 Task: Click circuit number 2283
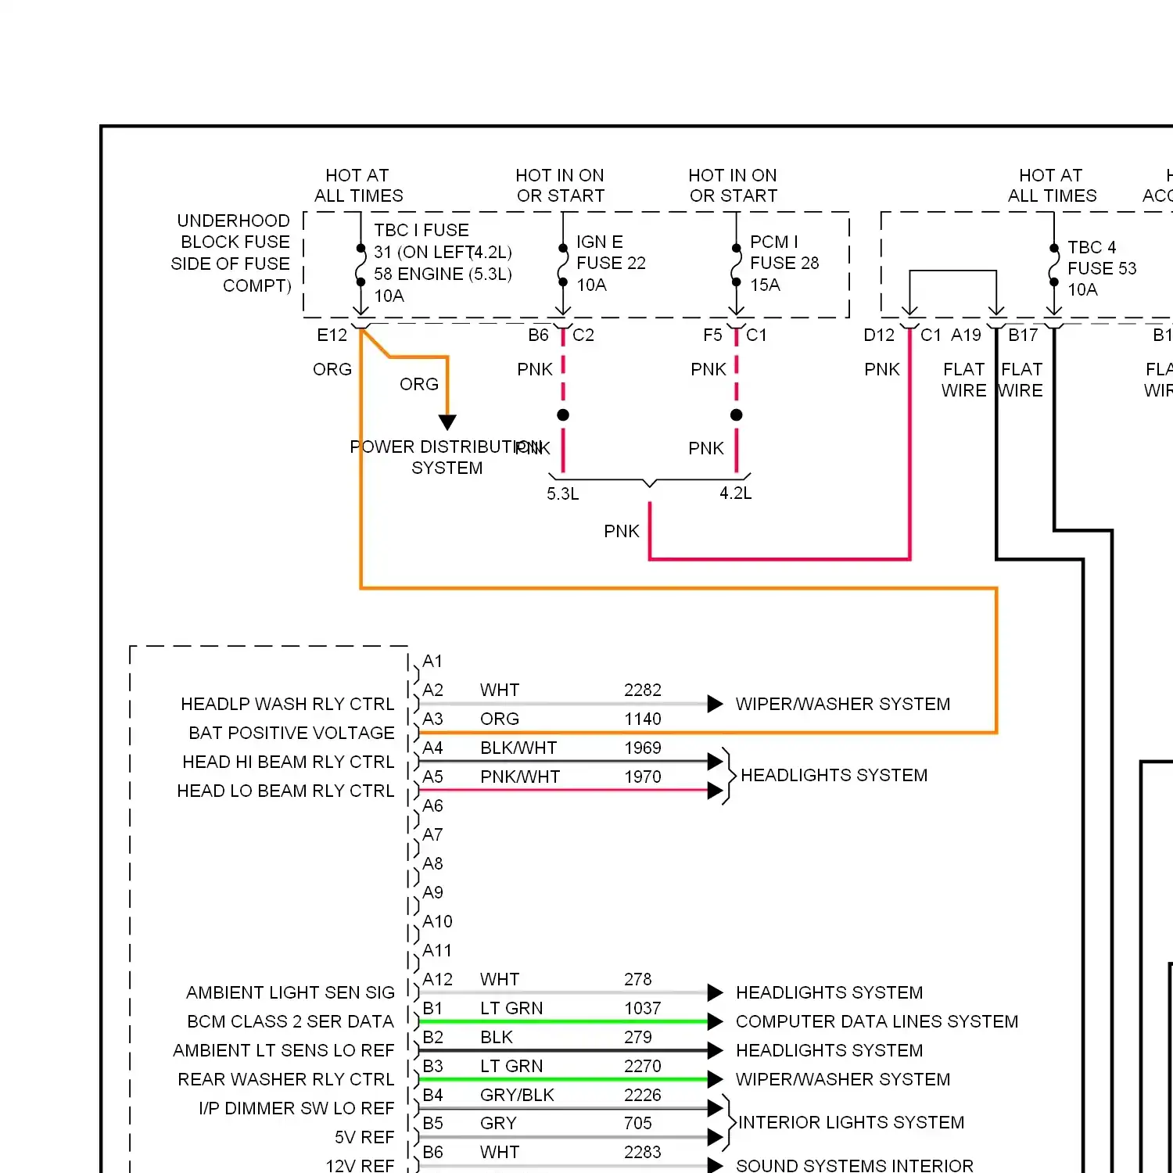tap(642, 1152)
